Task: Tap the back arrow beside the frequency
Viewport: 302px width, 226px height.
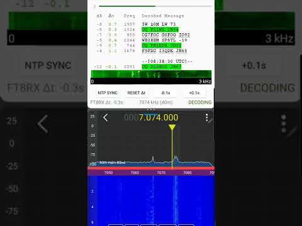Action: click(x=106, y=117)
